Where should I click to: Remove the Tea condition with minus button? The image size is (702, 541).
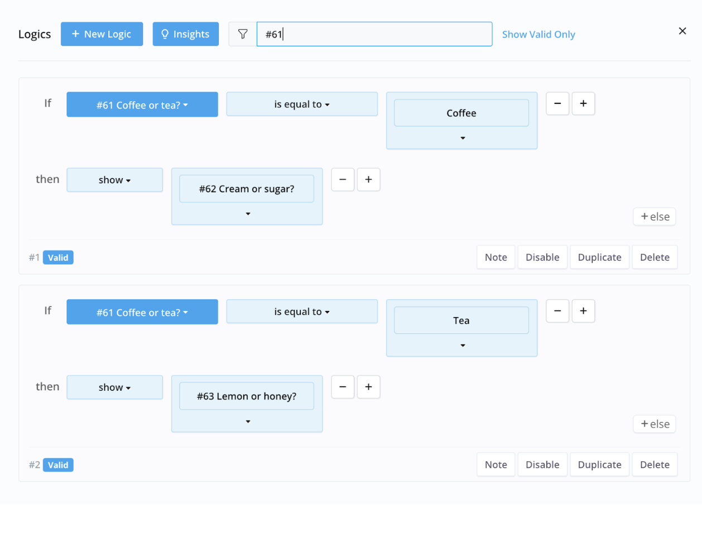point(557,311)
